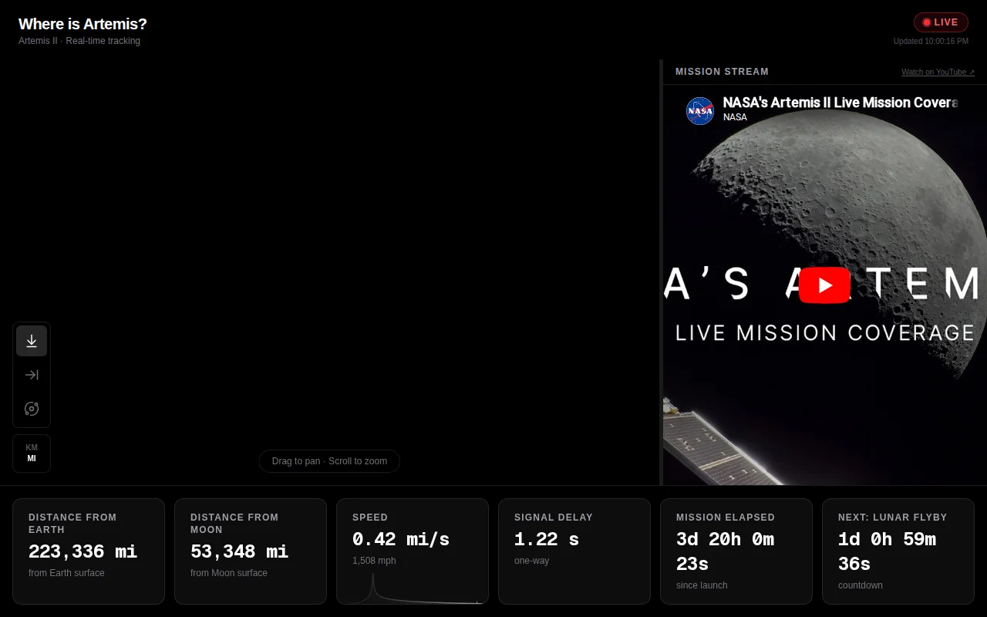Click the download arrow icon in left toolbar
The image size is (987, 617).
(x=32, y=341)
